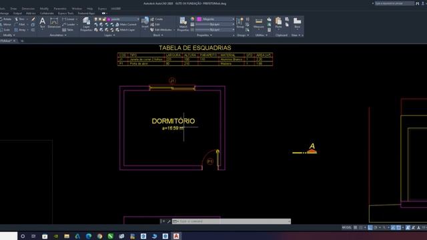Viewport: 427px width, 240px height.
Task: Click the DORMITÓRIO room label
Action: tap(173, 121)
